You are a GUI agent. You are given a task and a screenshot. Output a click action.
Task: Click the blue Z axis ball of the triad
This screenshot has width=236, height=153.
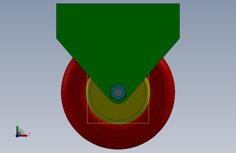click(x=17, y=136)
